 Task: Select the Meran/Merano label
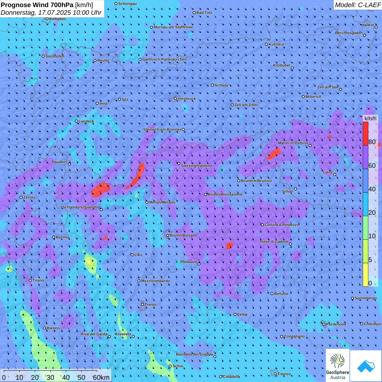click(x=162, y=202)
